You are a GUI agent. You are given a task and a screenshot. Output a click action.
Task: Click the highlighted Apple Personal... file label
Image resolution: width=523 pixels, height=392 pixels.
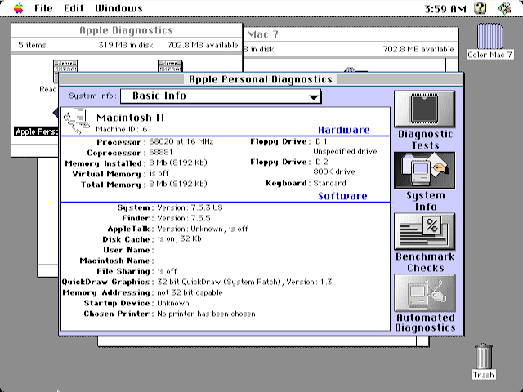pyautogui.click(x=36, y=131)
